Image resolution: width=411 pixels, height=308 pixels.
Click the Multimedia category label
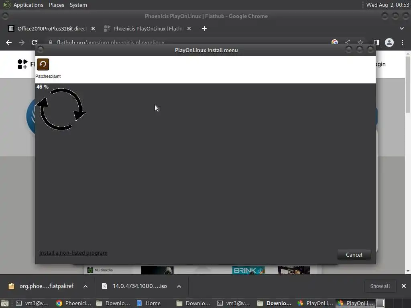pos(104,270)
